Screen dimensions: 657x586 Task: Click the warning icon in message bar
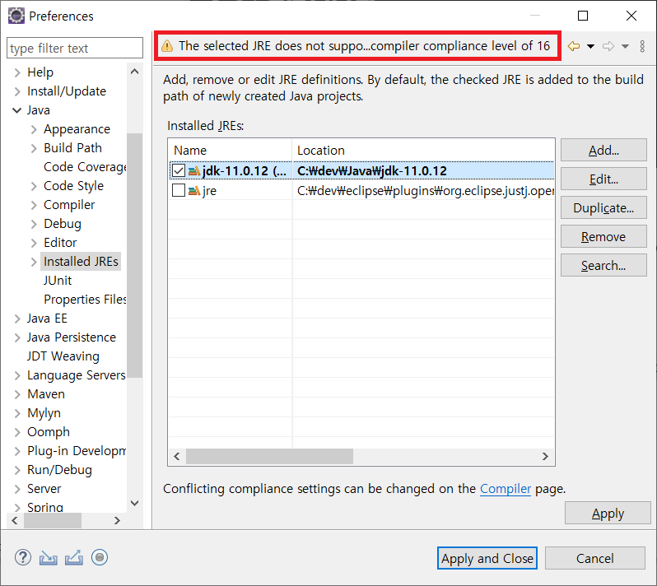point(167,45)
